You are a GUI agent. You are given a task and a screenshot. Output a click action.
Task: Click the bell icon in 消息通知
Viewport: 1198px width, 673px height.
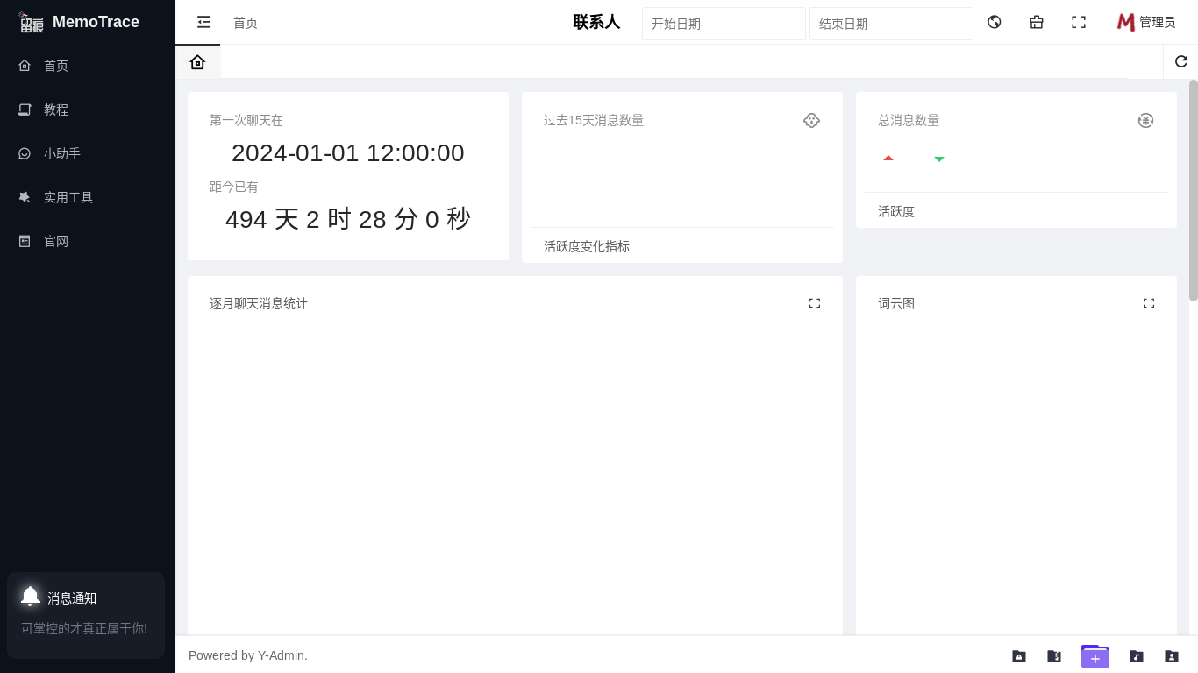[31, 596]
